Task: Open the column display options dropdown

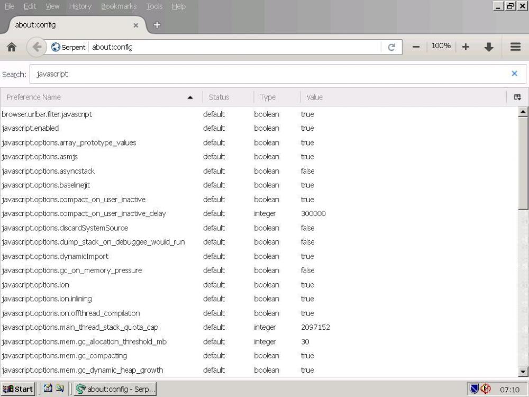Action: click(517, 97)
